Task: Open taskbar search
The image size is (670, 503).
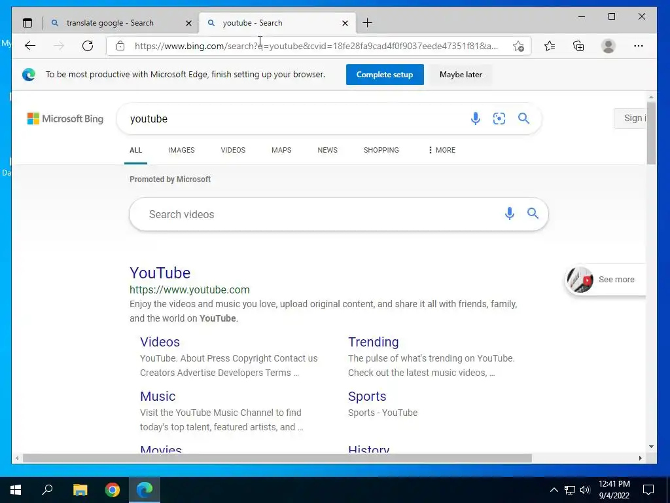Action: [47, 489]
